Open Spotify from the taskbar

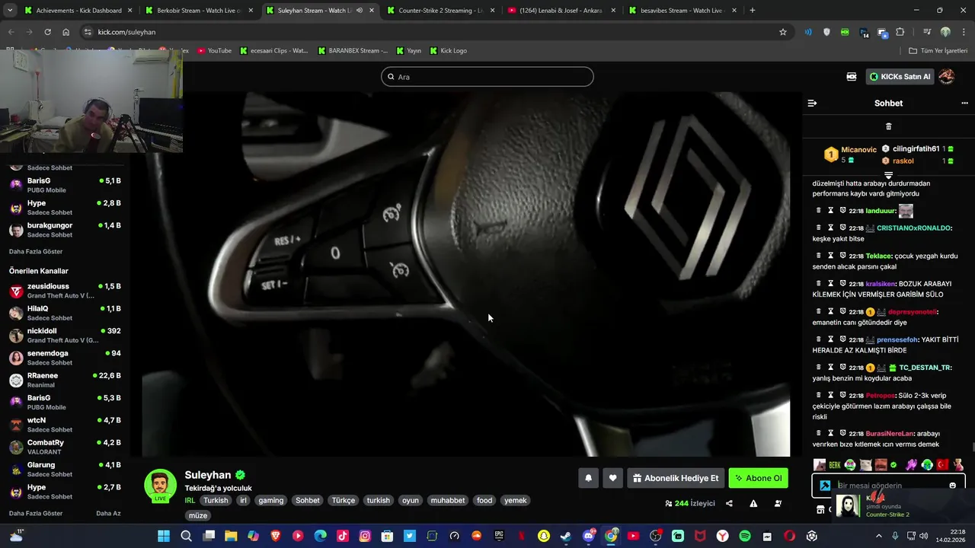[745, 536]
